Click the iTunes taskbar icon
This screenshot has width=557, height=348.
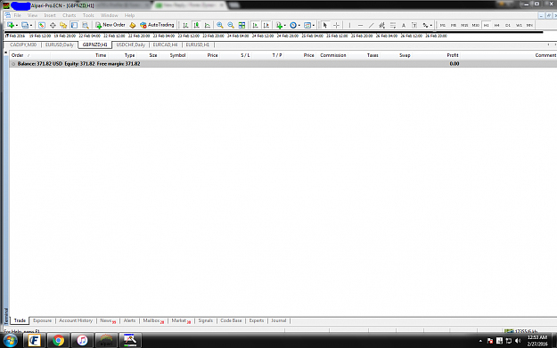82,341
